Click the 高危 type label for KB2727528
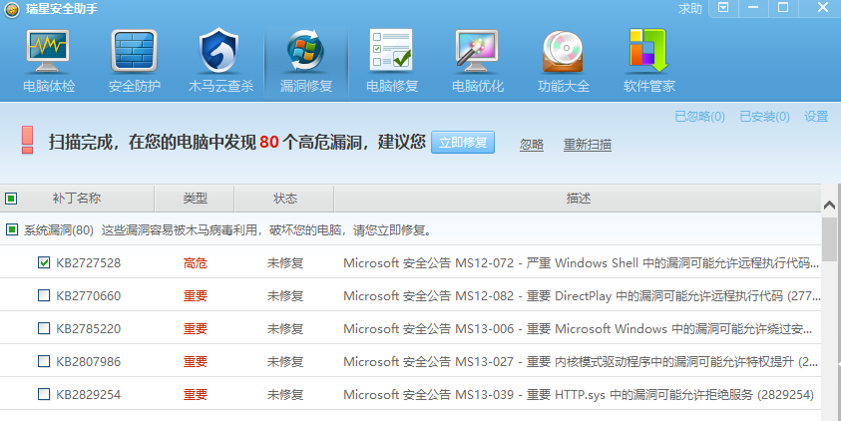841x421 pixels. (196, 262)
